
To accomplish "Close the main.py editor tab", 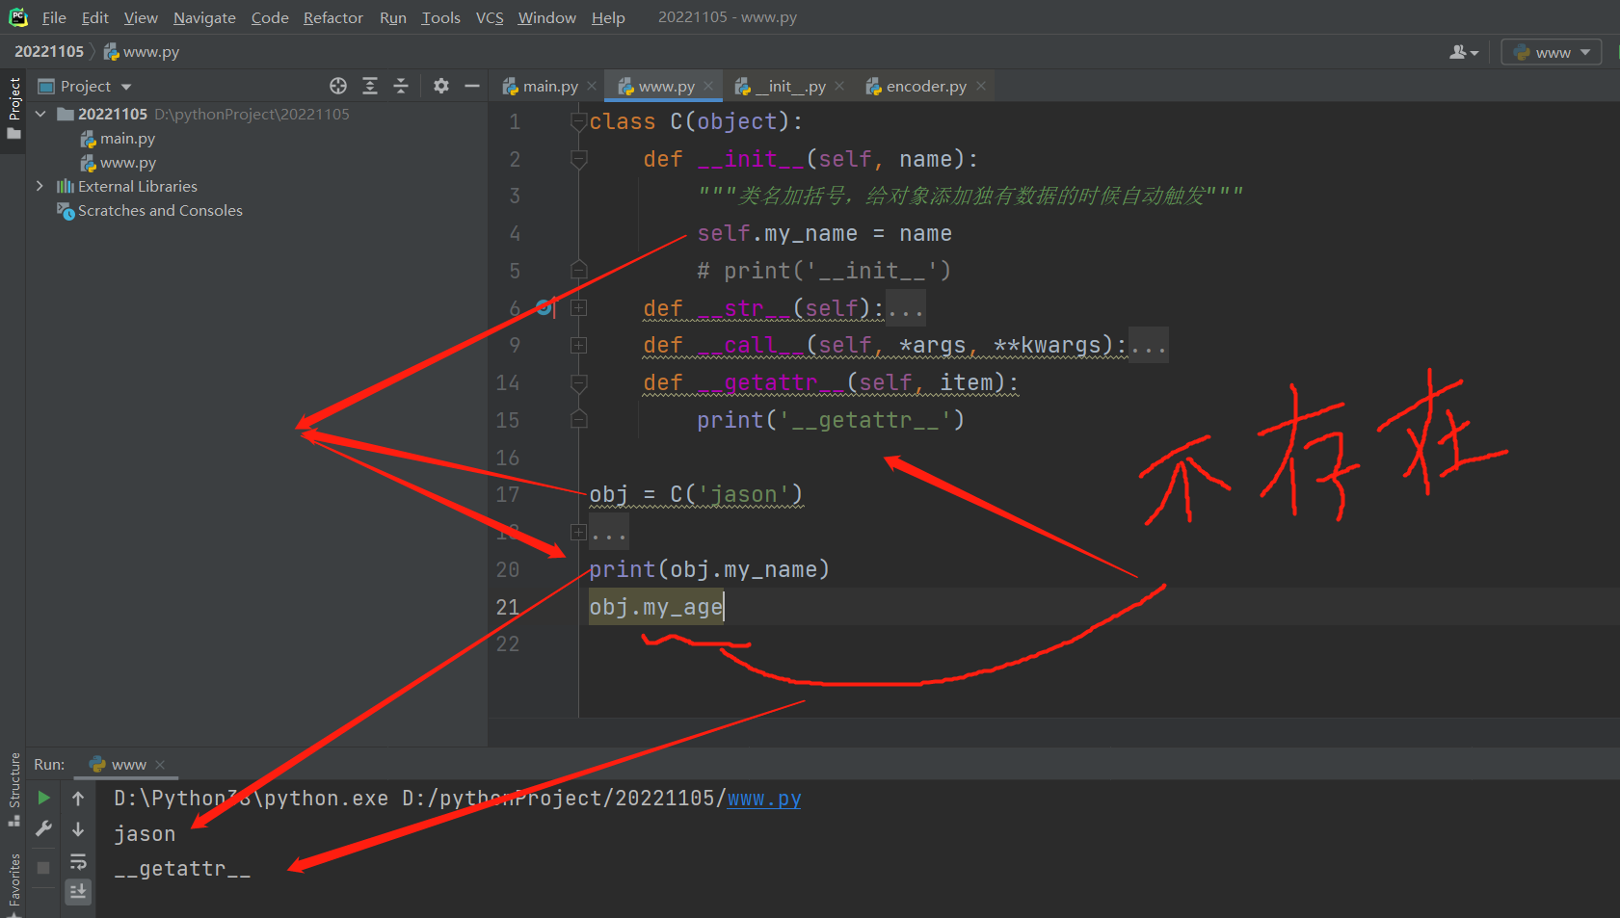I will pyautogui.click(x=592, y=86).
